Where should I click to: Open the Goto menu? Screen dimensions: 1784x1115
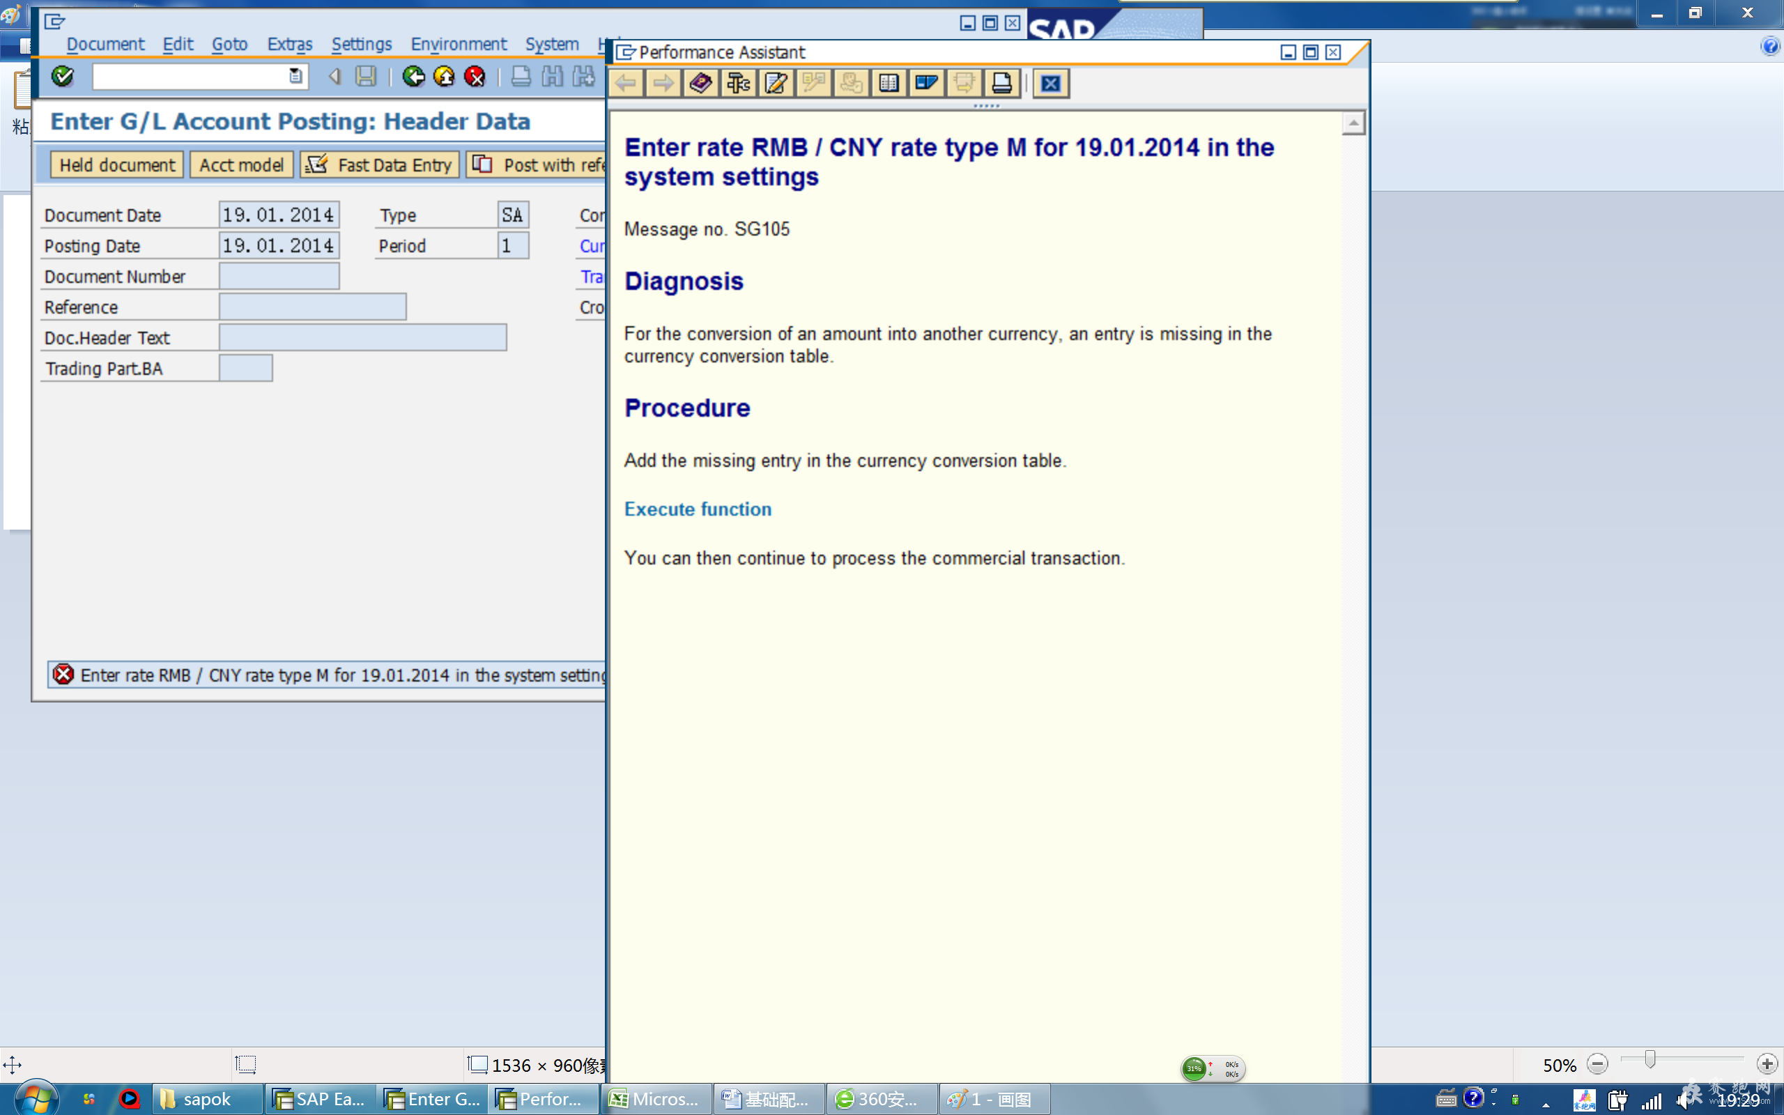230,44
